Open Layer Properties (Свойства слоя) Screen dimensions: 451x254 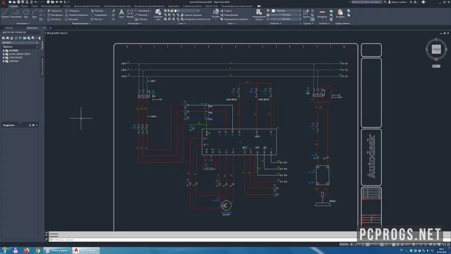click(x=158, y=15)
